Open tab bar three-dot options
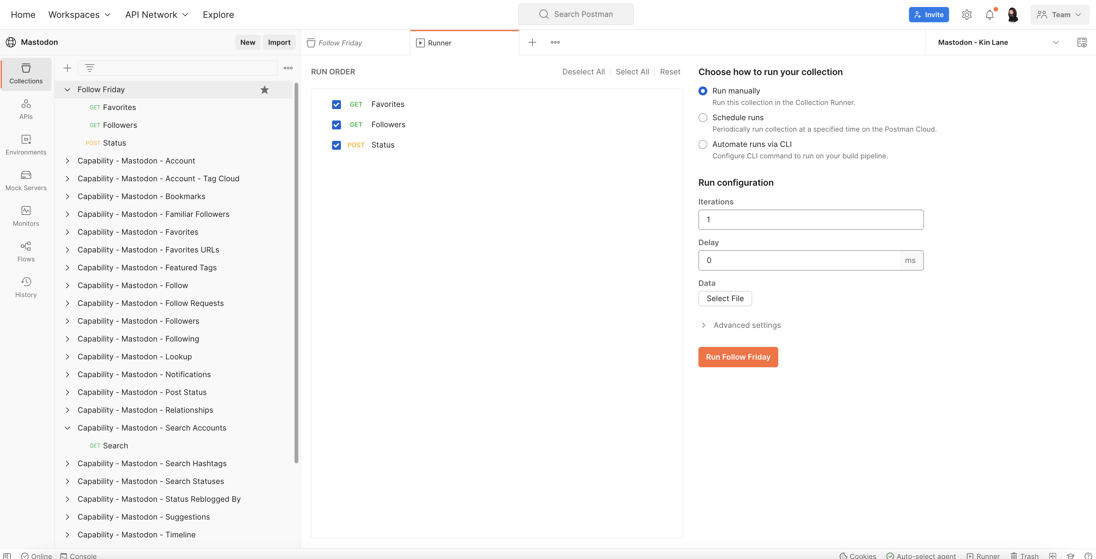Screen dimensions: 1096x559 (x=555, y=42)
